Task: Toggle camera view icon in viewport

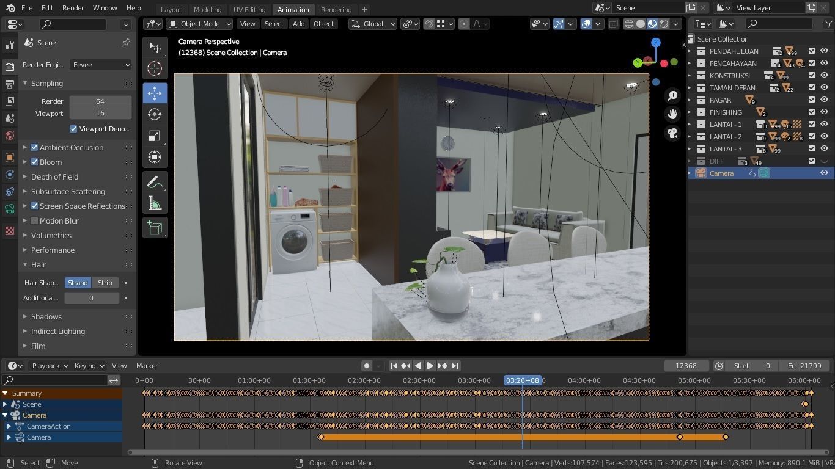Action: point(672,133)
